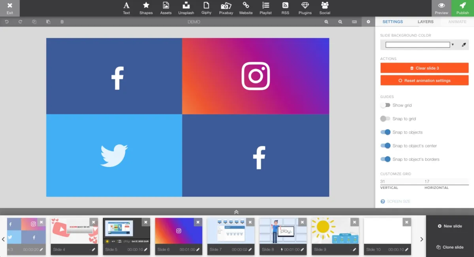This screenshot has height=257, width=474.
Task: Delete selected object with trash icon
Action: (62, 22)
